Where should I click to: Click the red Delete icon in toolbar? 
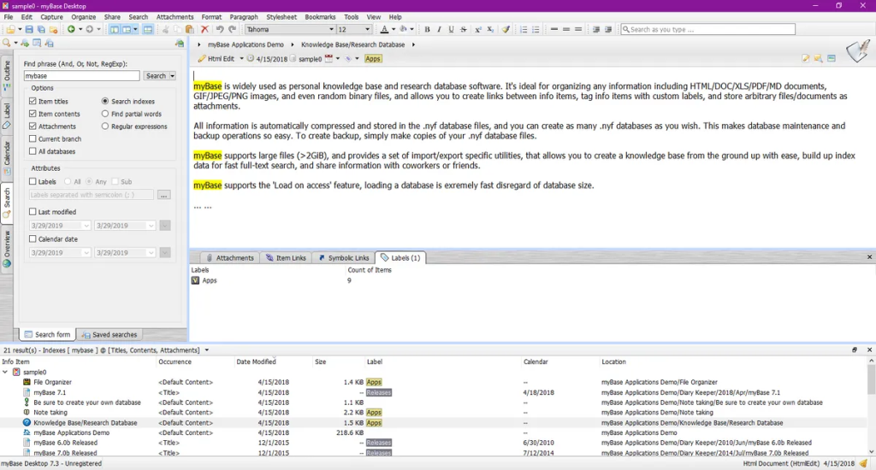coord(204,30)
